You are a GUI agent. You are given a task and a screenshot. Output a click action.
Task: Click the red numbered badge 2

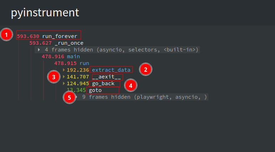146,70
